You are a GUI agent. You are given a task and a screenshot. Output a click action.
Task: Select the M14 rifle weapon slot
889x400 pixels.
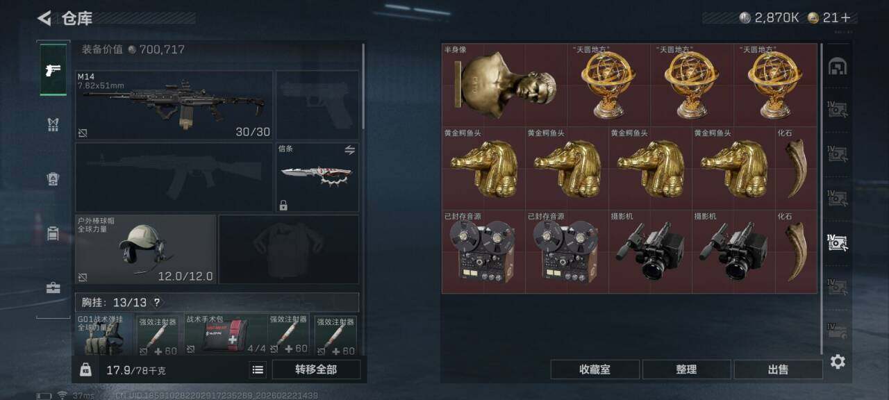click(174, 105)
